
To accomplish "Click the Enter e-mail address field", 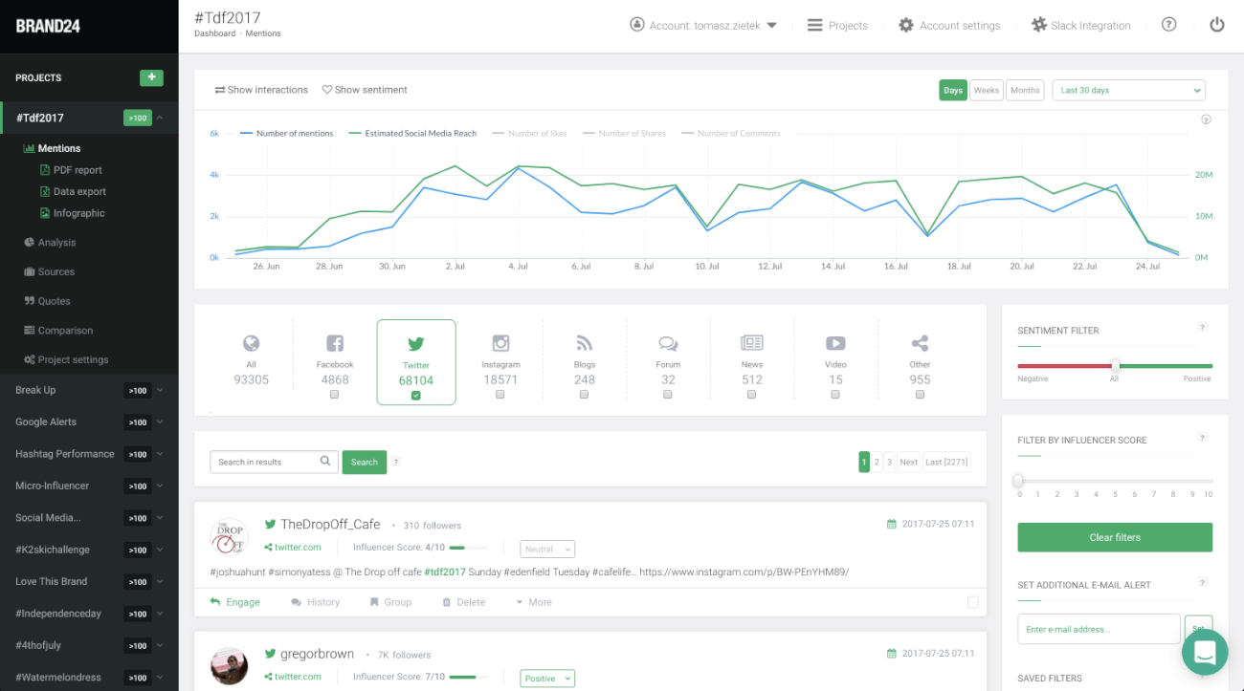I will [x=1099, y=629].
